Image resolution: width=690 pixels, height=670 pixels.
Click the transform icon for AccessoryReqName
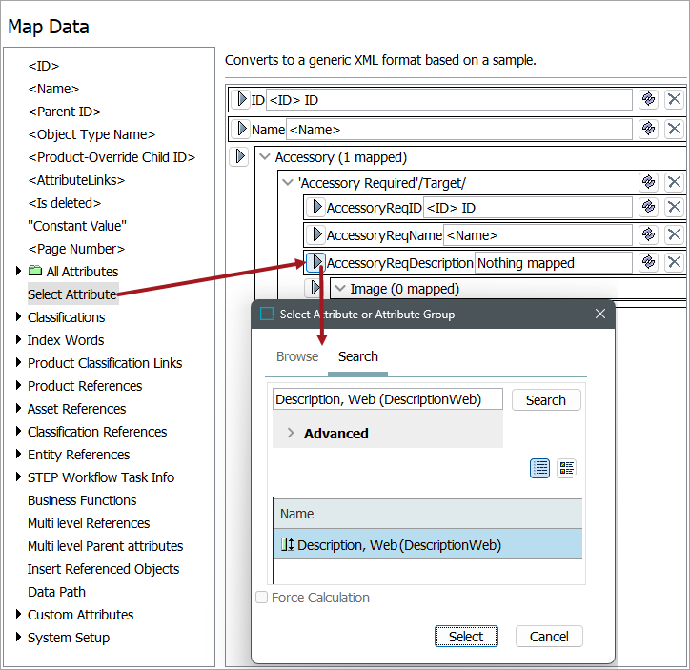click(649, 234)
